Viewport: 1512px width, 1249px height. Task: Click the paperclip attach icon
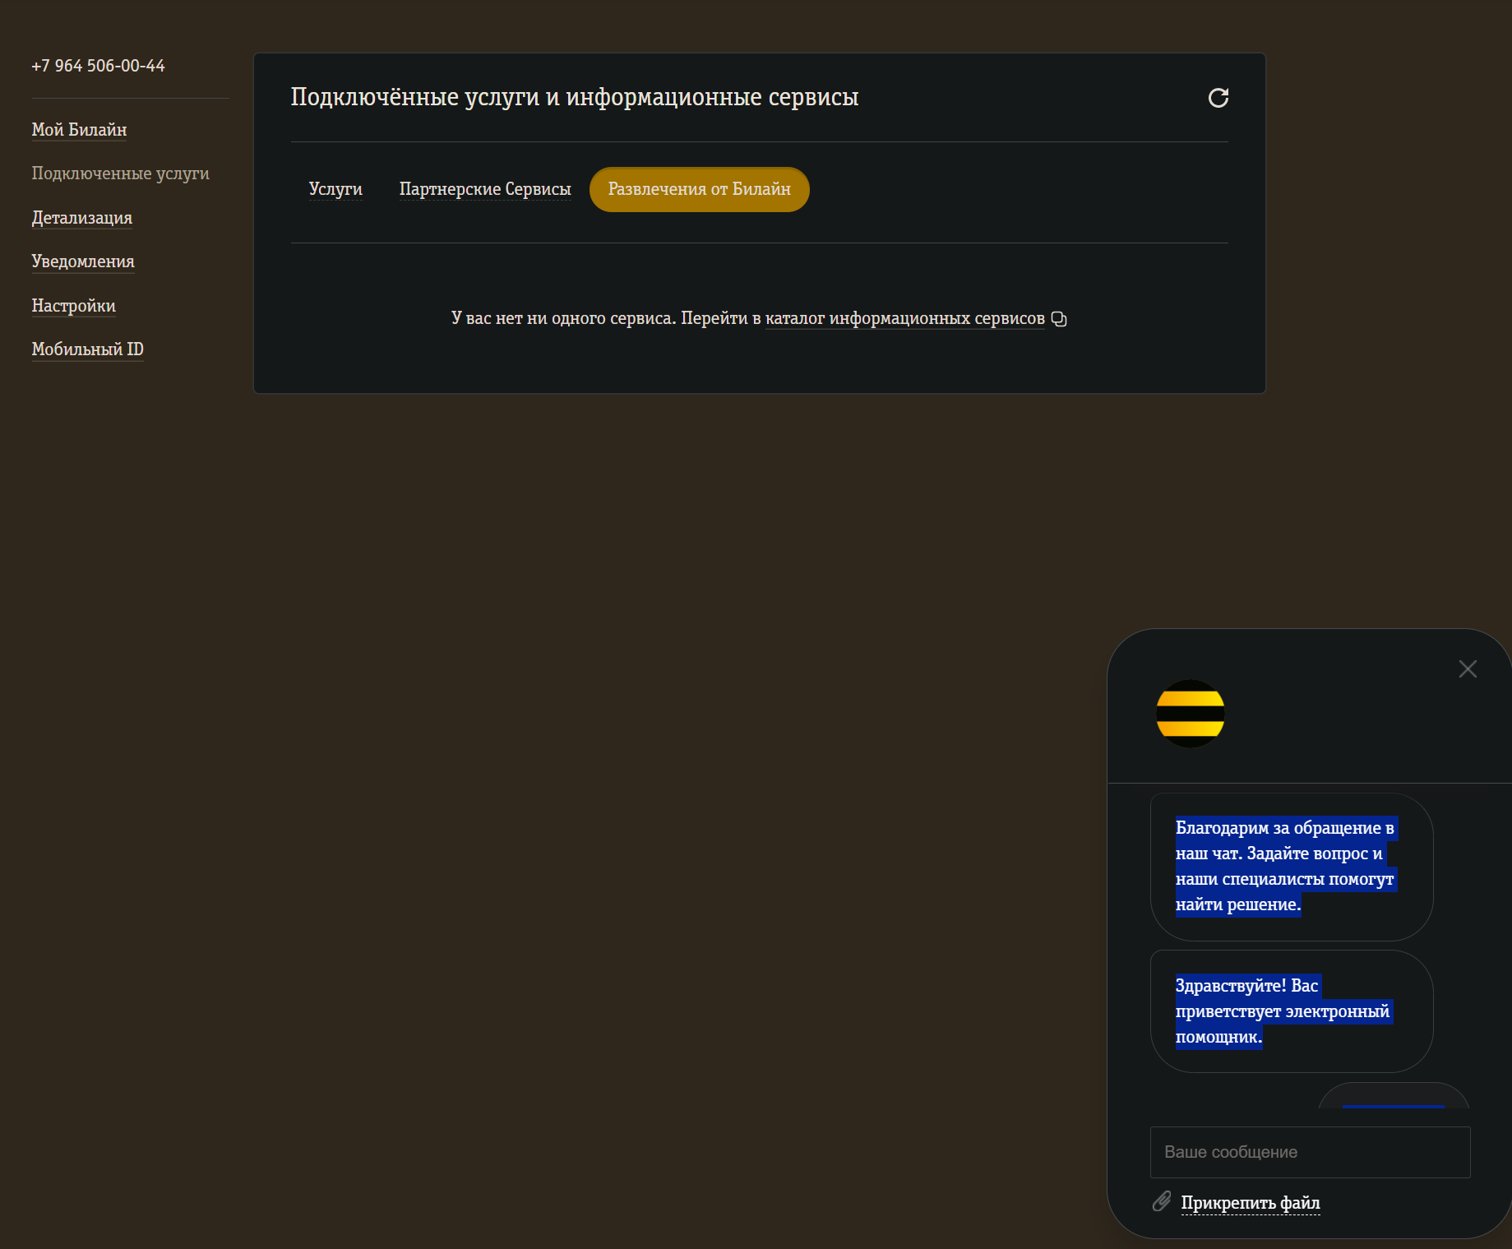[x=1161, y=1201]
